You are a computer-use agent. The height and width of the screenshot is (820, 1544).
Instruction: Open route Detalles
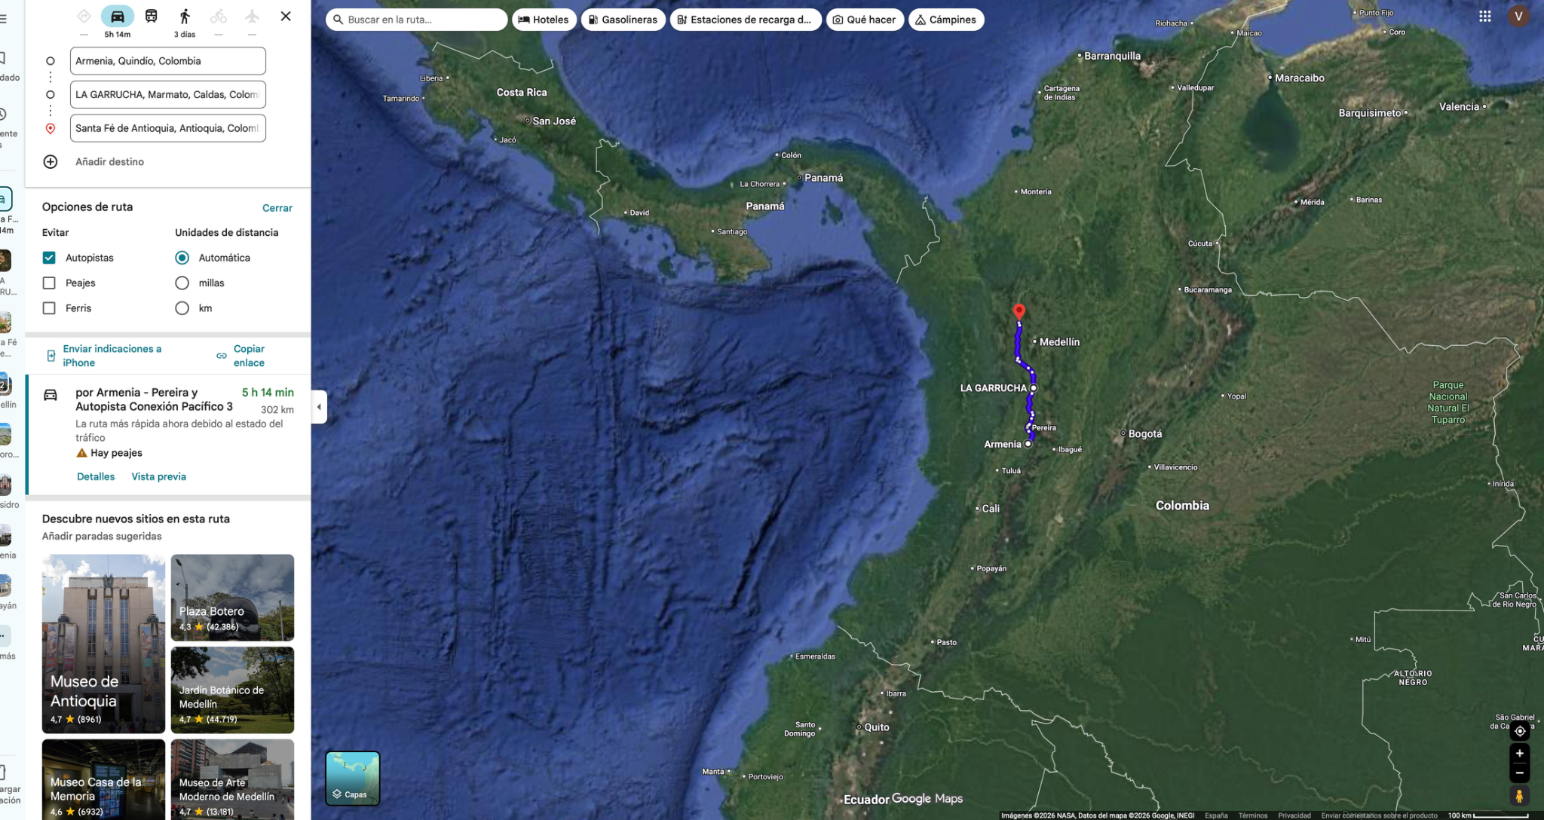96,476
